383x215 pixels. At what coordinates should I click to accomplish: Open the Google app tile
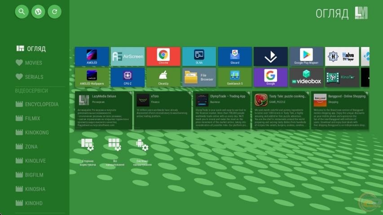(271, 77)
